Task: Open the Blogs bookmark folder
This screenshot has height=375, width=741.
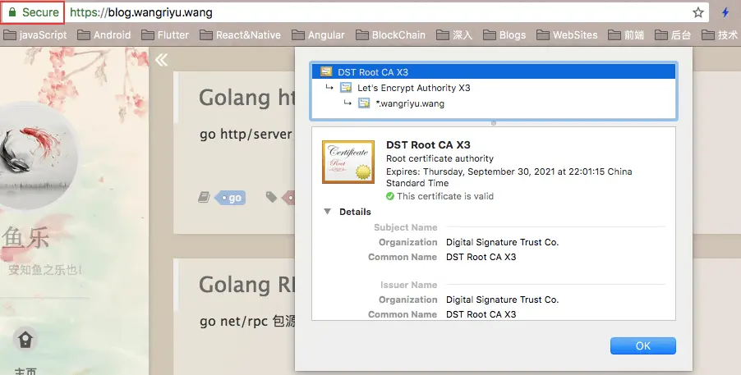Action: (x=504, y=35)
